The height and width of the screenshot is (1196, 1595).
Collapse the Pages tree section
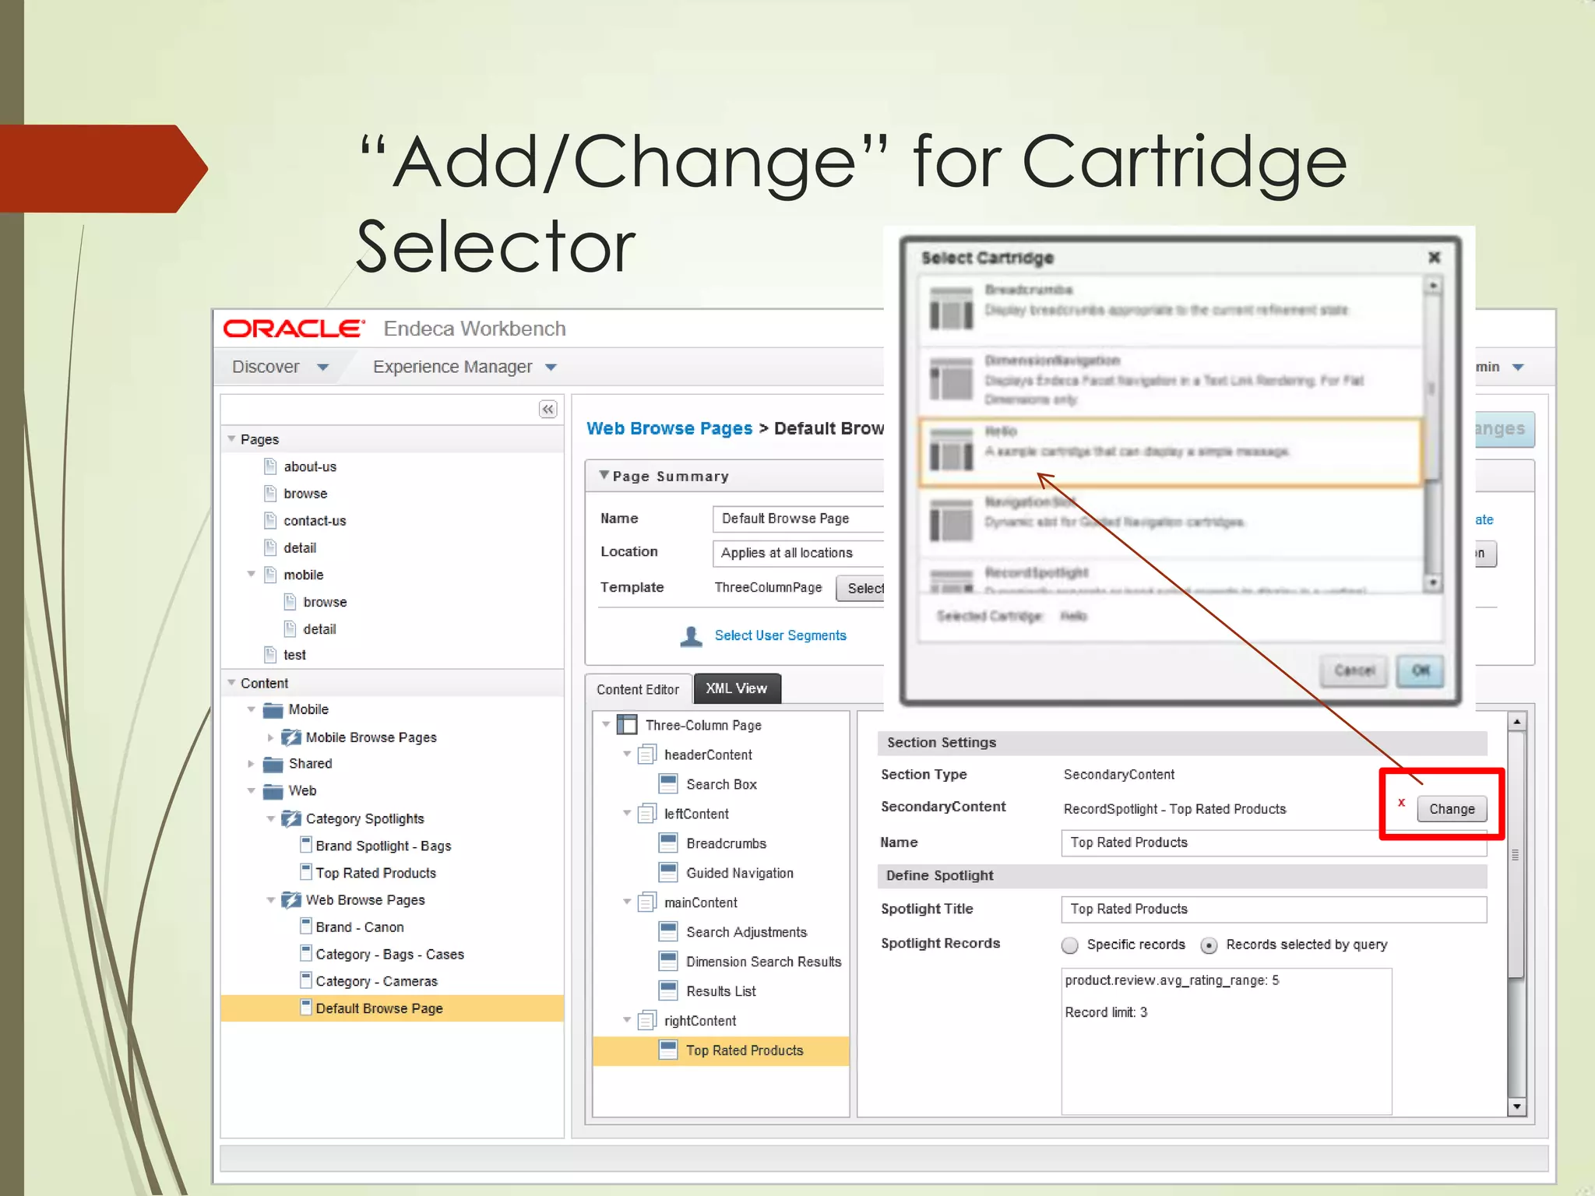pyautogui.click(x=231, y=439)
